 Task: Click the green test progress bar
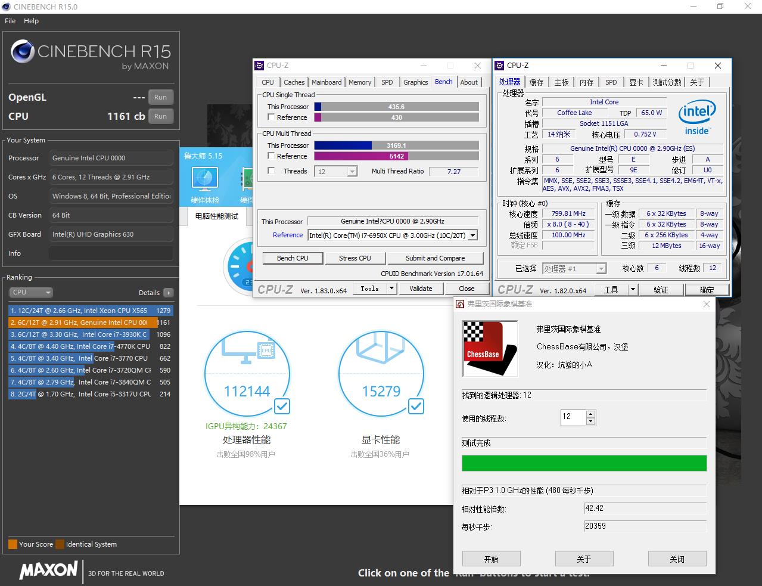point(584,463)
